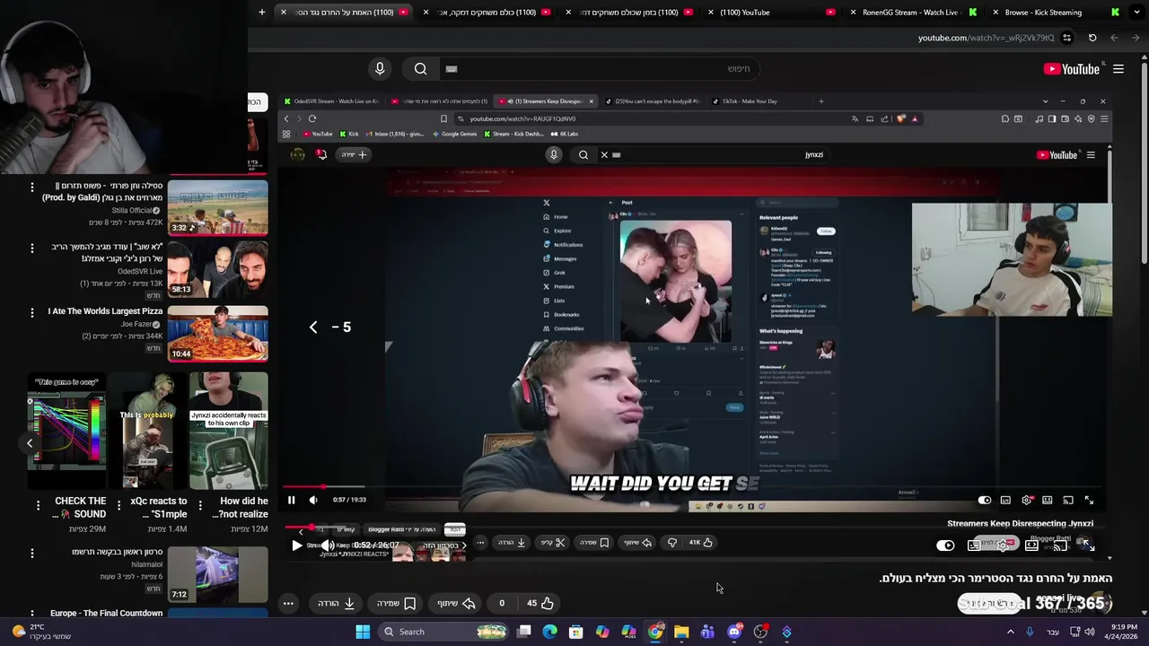Open options menu for OdedSVR Live video
The image size is (1149, 646).
[x=31, y=249]
